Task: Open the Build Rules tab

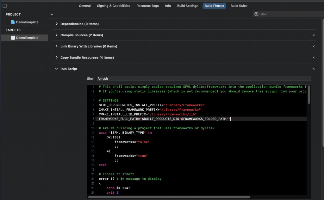Action: pos(239,6)
